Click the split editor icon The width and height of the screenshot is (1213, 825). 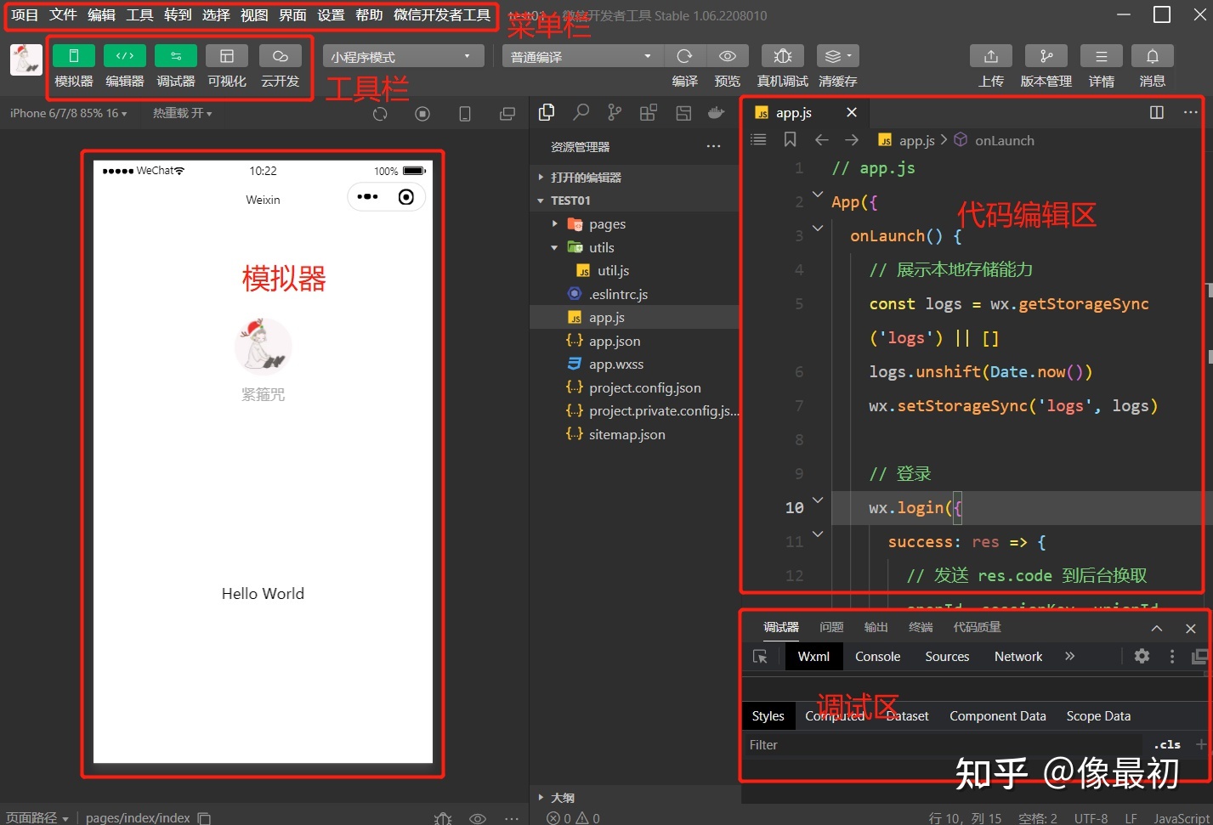1156,113
